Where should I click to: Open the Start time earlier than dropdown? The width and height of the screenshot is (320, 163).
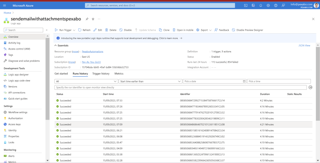(150, 81)
